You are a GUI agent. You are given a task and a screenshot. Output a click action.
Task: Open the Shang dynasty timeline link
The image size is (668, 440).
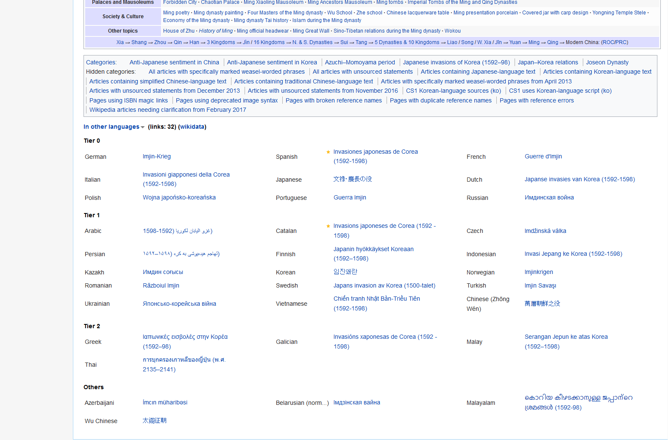pos(139,42)
